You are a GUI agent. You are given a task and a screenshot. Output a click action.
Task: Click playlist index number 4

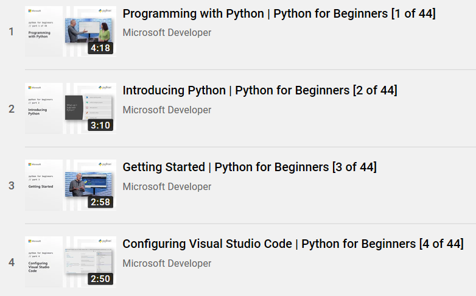point(12,263)
